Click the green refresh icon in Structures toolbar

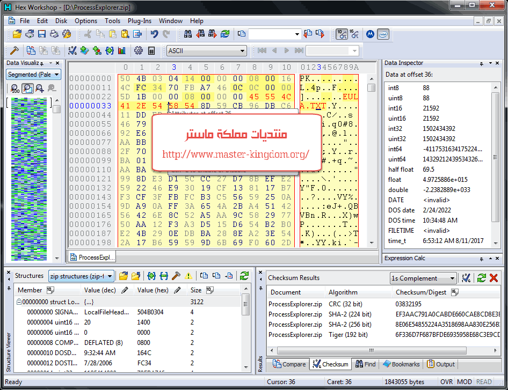pos(244,276)
